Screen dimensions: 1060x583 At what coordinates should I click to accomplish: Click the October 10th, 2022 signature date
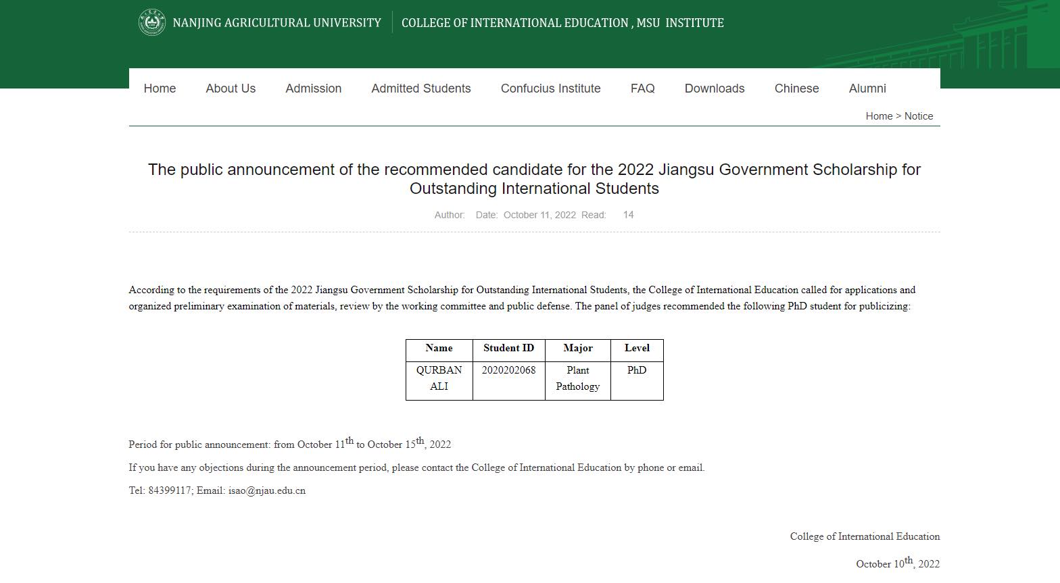898,563
